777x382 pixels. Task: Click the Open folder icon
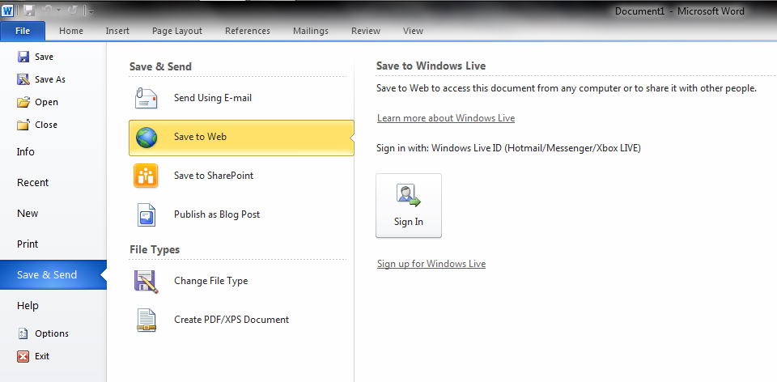(x=23, y=102)
